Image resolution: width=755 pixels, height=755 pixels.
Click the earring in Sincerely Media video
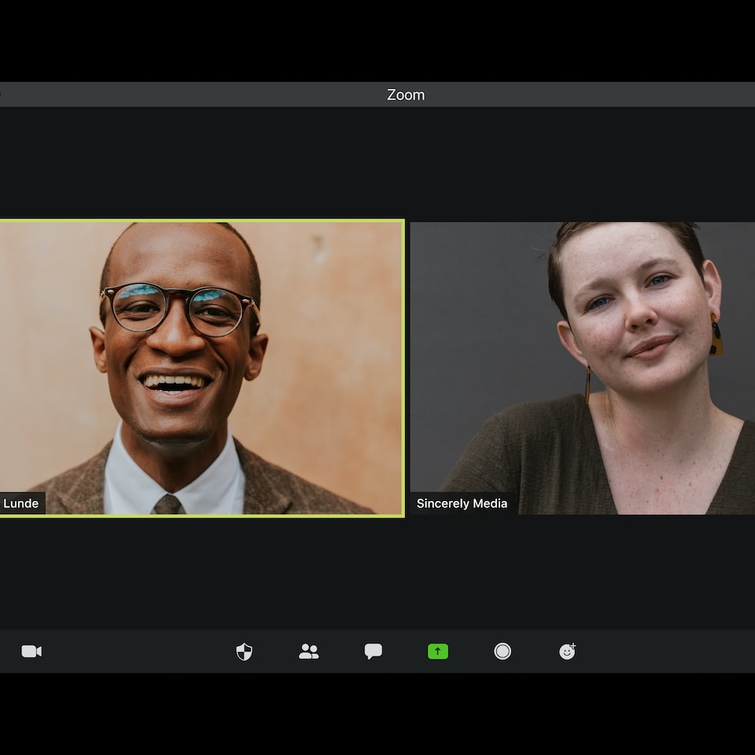pos(716,336)
